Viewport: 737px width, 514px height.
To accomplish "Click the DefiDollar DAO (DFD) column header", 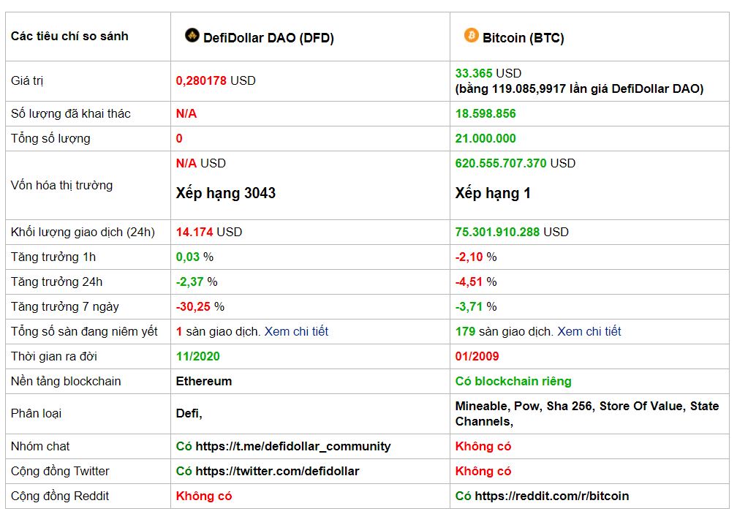I will (x=268, y=38).
